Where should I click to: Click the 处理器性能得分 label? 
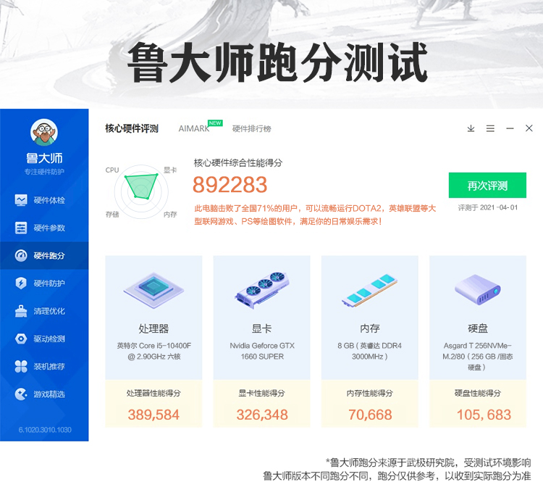[153, 393]
